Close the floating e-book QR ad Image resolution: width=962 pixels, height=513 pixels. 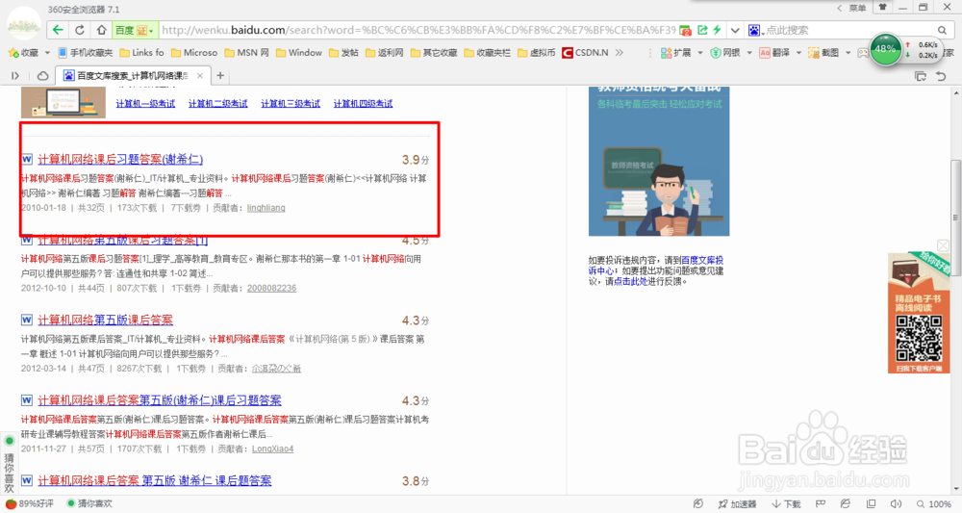943,245
